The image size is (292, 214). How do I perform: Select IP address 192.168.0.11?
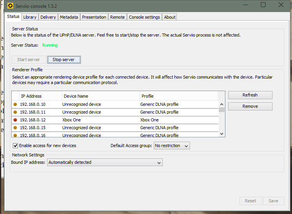click(x=33, y=112)
